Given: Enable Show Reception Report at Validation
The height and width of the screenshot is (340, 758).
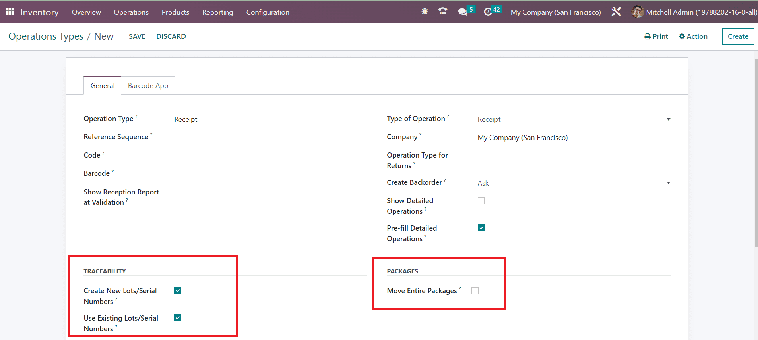Looking at the screenshot, I should tap(178, 192).
